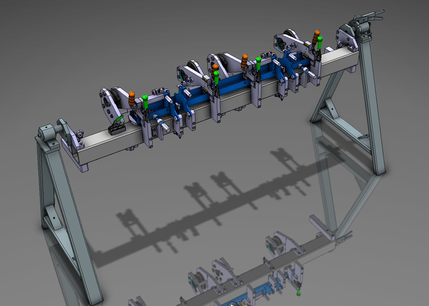Click the black toggle clamp base
Image resolution: width=429 pixels, height=306 pixels.
pos(117,130)
